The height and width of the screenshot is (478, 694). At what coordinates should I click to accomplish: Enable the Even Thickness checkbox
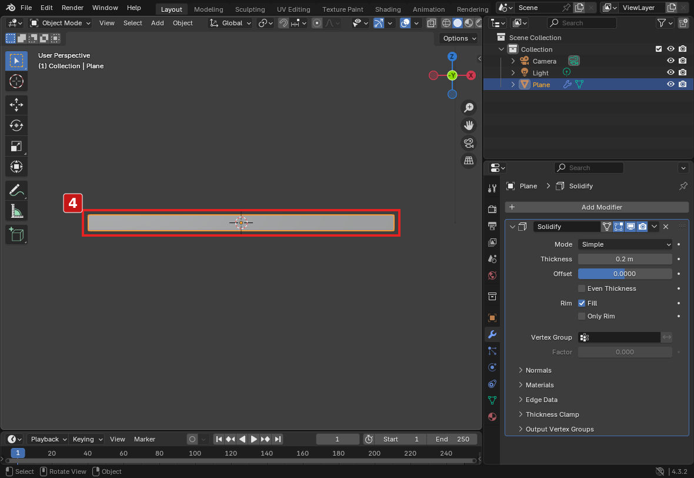click(x=582, y=288)
